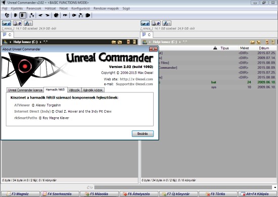Go back with the left arrow toolbar icon
Image resolution: width=278 pixels, height=197 pixels.
click(x=40, y=16)
